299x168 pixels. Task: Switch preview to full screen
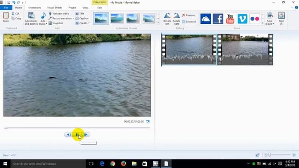(x=148, y=121)
